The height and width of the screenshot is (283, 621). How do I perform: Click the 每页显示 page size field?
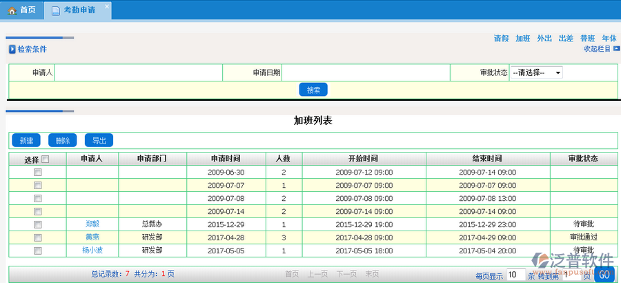515,275
